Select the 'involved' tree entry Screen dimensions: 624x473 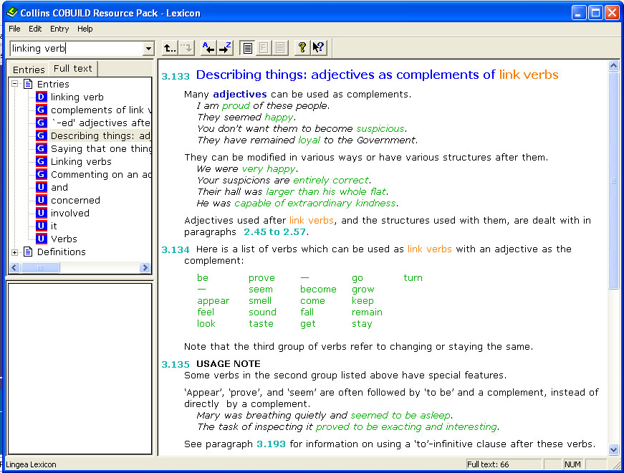70,213
